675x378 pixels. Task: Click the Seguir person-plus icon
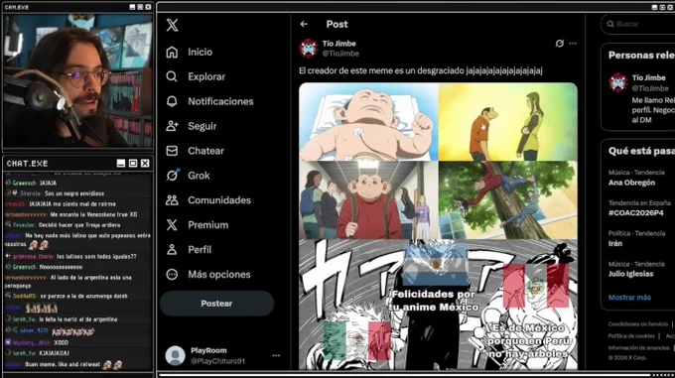pyautogui.click(x=172, y=126)
